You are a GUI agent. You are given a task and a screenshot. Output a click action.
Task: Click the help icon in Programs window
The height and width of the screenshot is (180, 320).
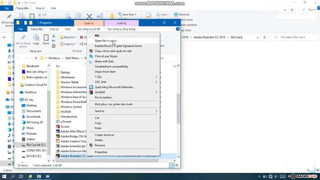click(178, 29)
